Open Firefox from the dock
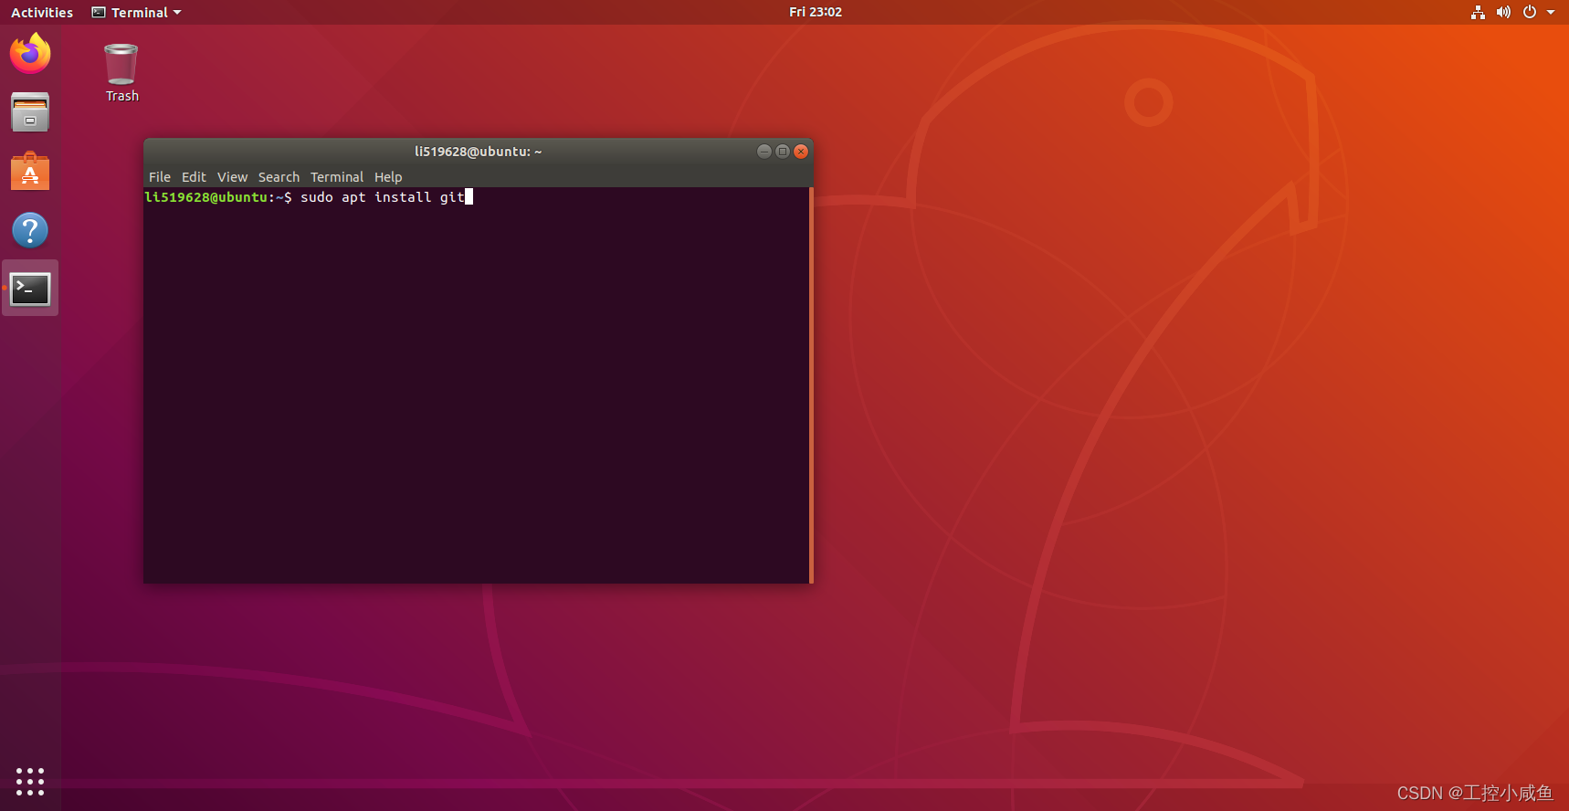Image resolution: width=1569 pixels, height=811 pixels. tap(30, 53)
